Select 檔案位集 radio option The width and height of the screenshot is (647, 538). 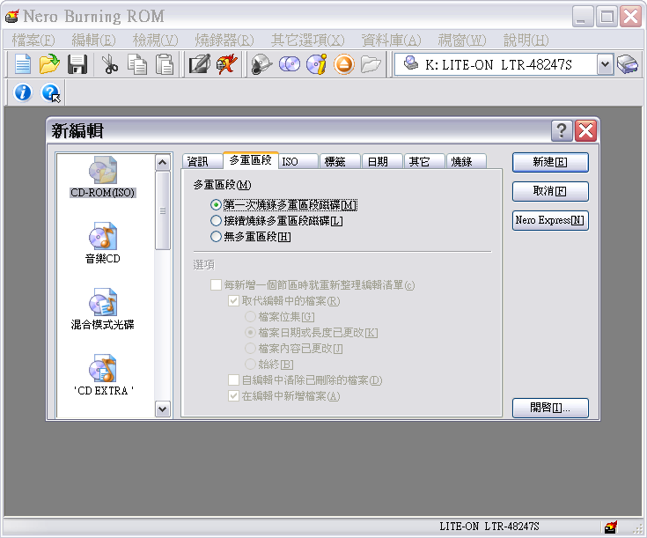(280, 317)
